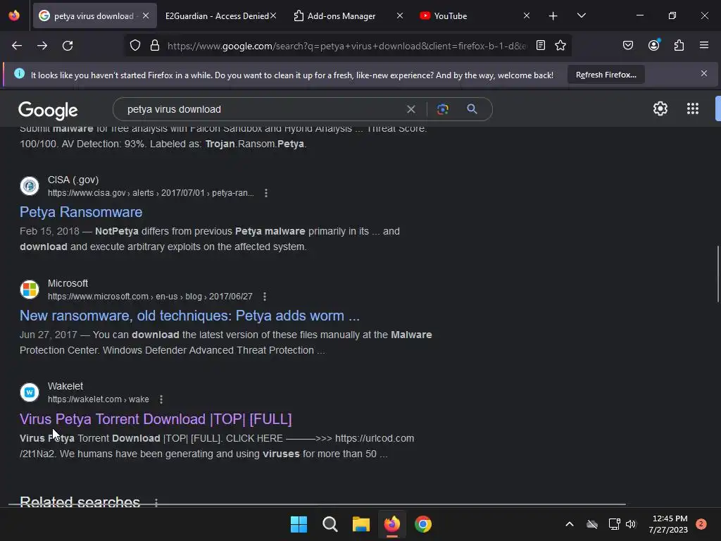Image resolution: width=721 pixels, height=541 pixels.
Task: Open Firefox application menu
Action: [704, 45]
